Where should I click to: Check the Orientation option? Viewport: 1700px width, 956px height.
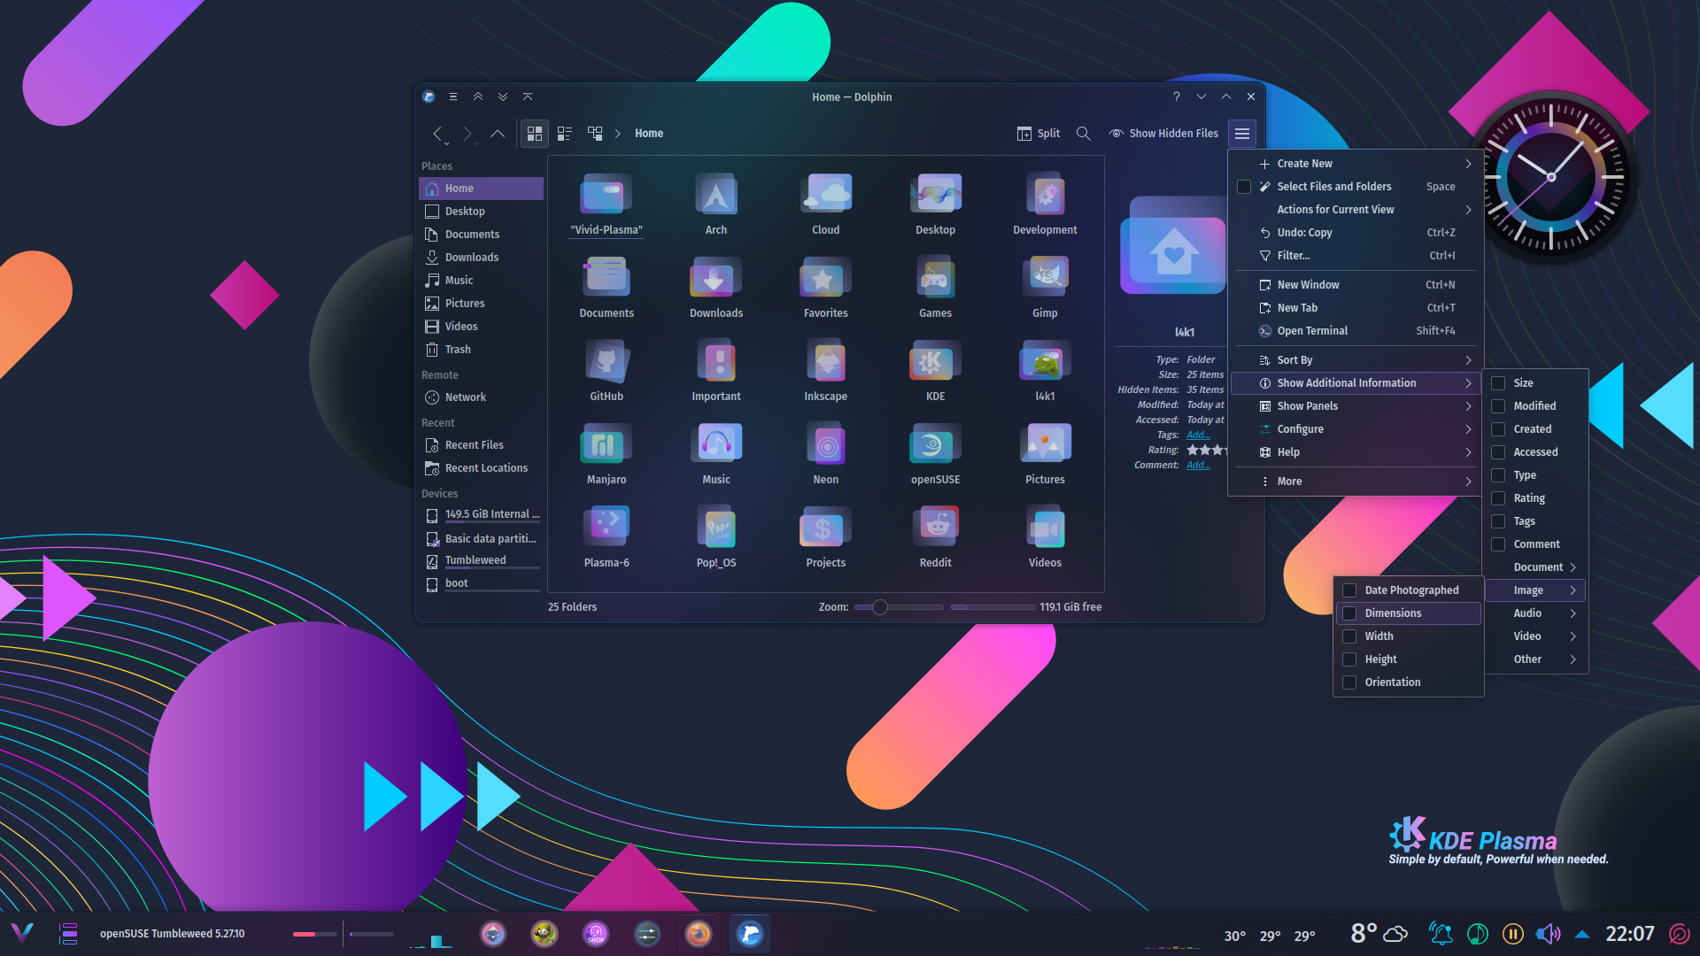coord(1349,682)
